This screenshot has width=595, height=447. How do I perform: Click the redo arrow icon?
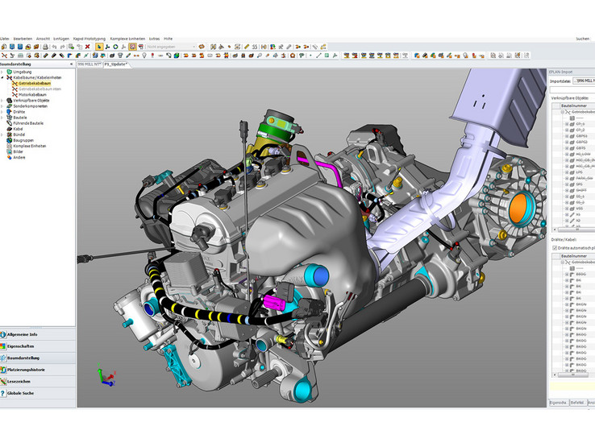pos(62,47)
